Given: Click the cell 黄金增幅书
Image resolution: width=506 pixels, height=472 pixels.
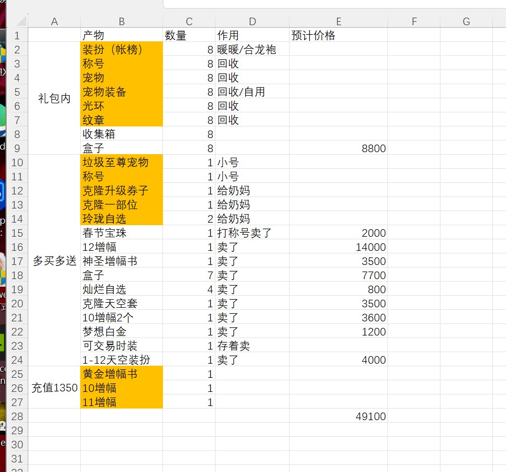Looking at the screenshot, I should [122, 374].
